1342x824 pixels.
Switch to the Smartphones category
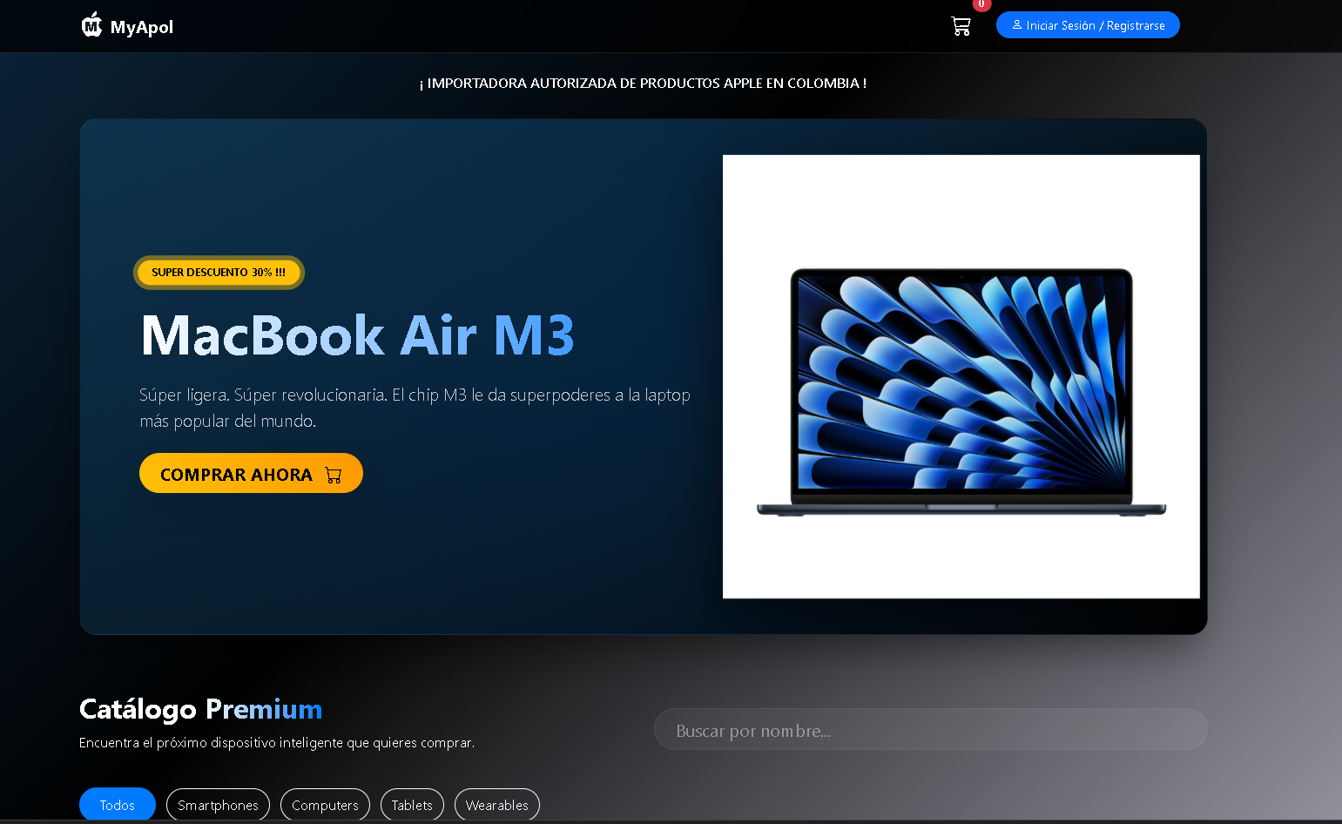(x=218, y=804)
